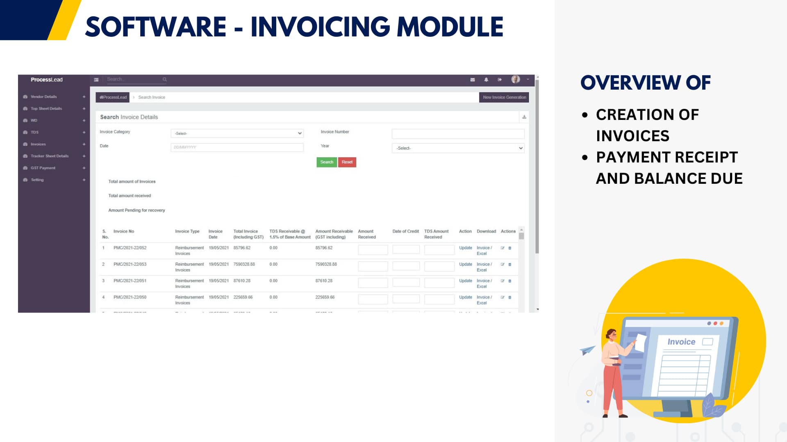Click delete trash icon for invoice PMC/2021-22/053
This screenshot has width=787, height=442.
click(510, 264)
